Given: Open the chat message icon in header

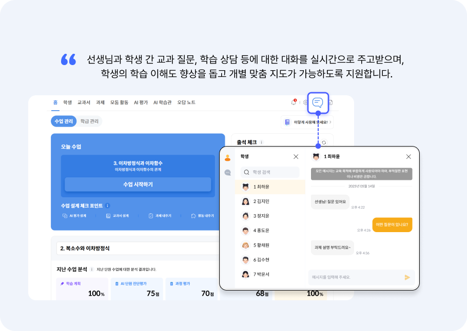Looking at the screenshot, I should point(318,103).
